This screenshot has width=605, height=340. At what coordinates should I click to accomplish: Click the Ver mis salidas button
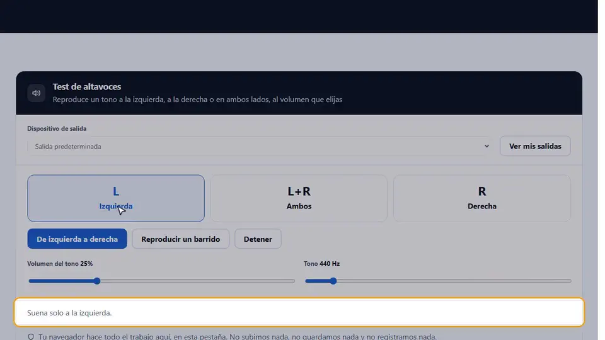pos(535,146)
